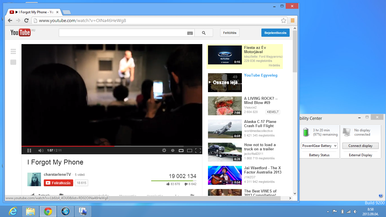This screenshot has width=386, height=217.
Task: Click the Chrome address bar
Action: pyautogui.click(x=160, y=20)
